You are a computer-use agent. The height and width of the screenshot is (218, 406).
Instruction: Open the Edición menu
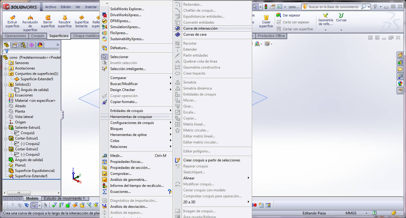(66, 7)
